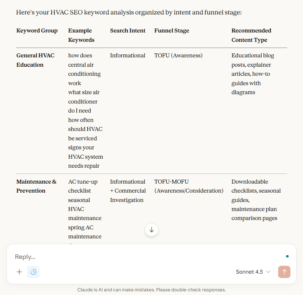
Task: Click the green status dot indicator
Action: click(287, 256)
